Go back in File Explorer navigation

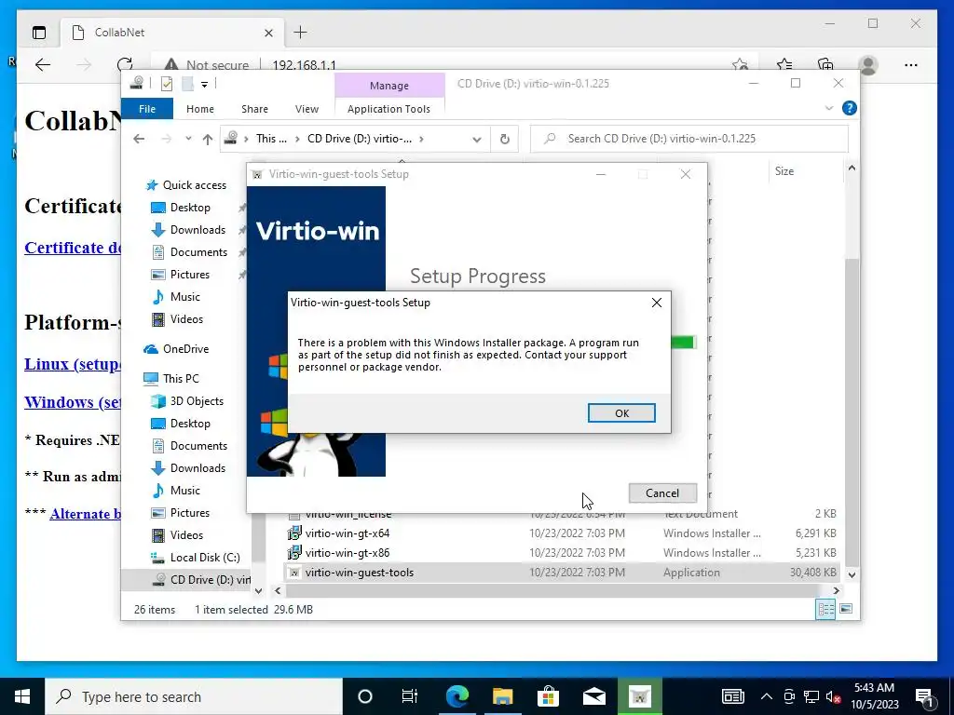(x=139, y=140)
